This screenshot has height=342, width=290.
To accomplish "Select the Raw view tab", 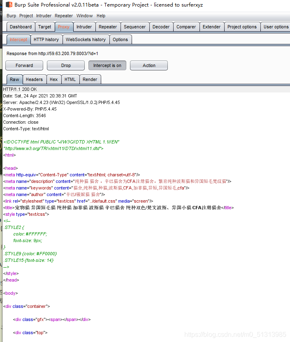I will 14,79.
